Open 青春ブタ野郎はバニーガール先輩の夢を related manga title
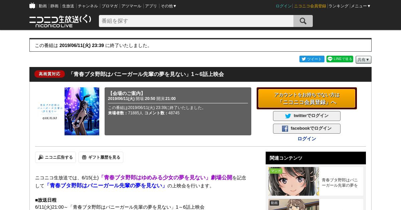Viewport: 401px width, 210px height. (x=340, y=183)
